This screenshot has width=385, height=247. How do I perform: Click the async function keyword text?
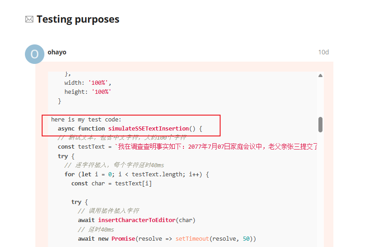click(x=81, y=129)
